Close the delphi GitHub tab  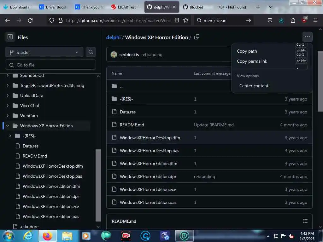click(x=174, y=7)
